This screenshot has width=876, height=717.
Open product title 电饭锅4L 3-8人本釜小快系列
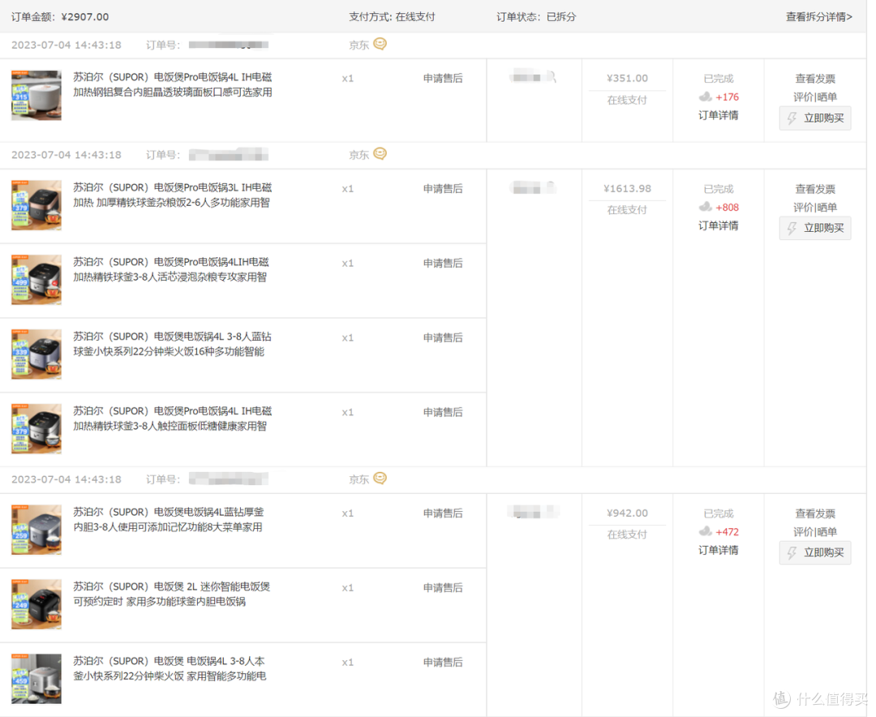(170, 668)
